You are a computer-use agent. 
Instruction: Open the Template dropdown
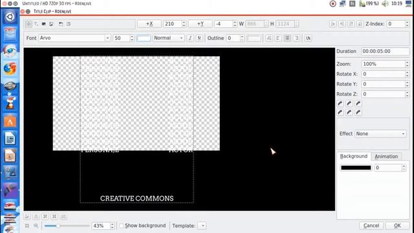[202, 226]
